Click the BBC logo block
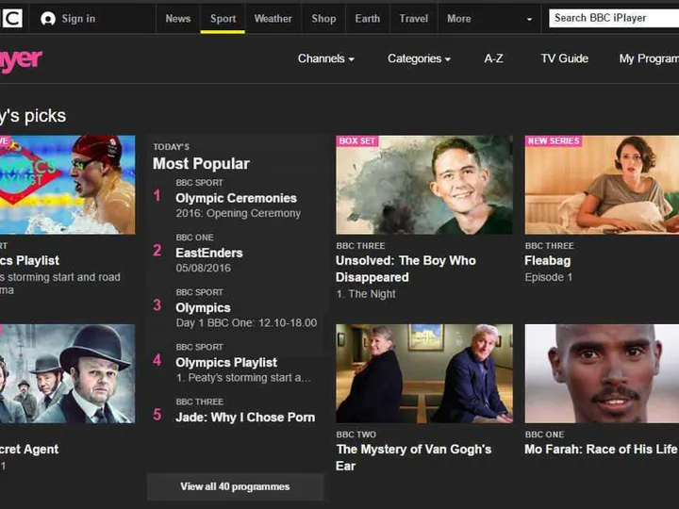The width and height of the screenshot is (679, 509). tap(11, 19)
